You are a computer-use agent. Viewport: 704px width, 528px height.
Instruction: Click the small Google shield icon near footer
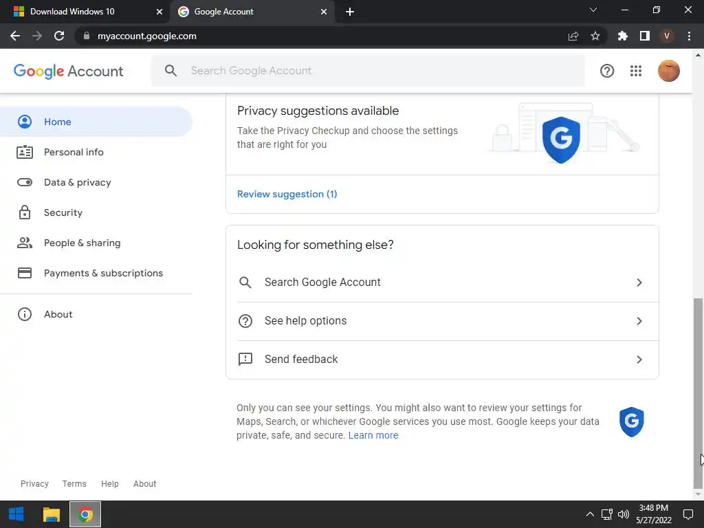(x=632, y=421)
